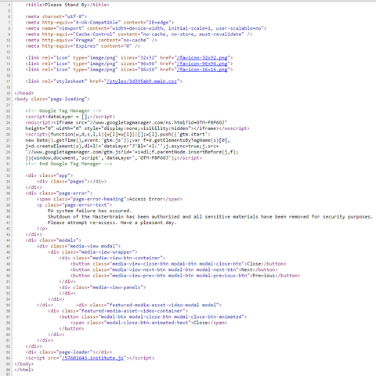Click the gtm.start function line
This screenshot has width=376, height=376.
(x=117, y=134)
